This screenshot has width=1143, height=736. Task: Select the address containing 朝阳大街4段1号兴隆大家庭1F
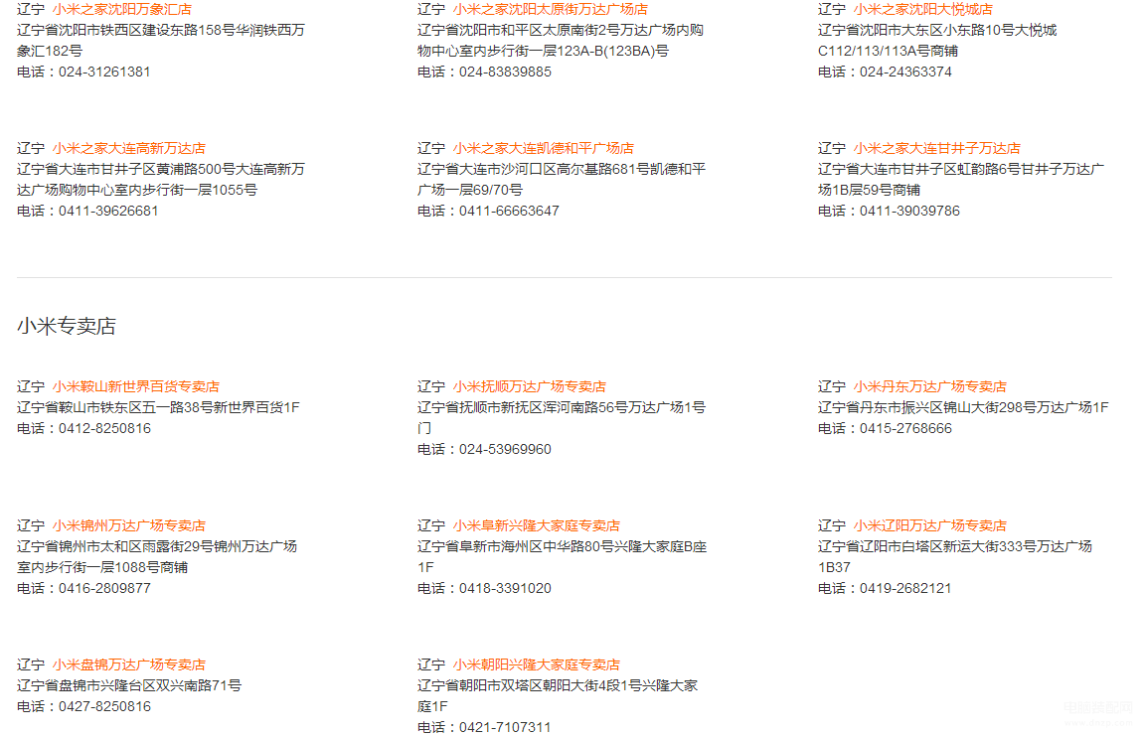pyautogui.click(x=558, y=696)
